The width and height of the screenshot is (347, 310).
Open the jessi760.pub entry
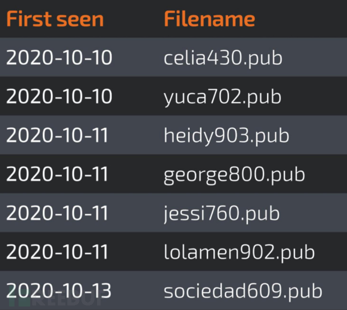[x=221, y=213]
